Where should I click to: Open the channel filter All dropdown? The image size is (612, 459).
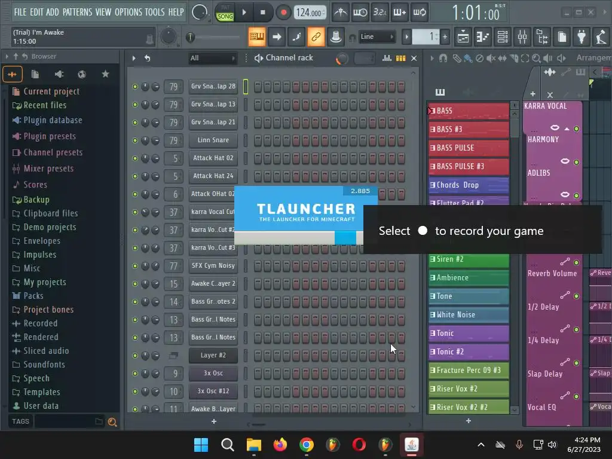(212, 58)
